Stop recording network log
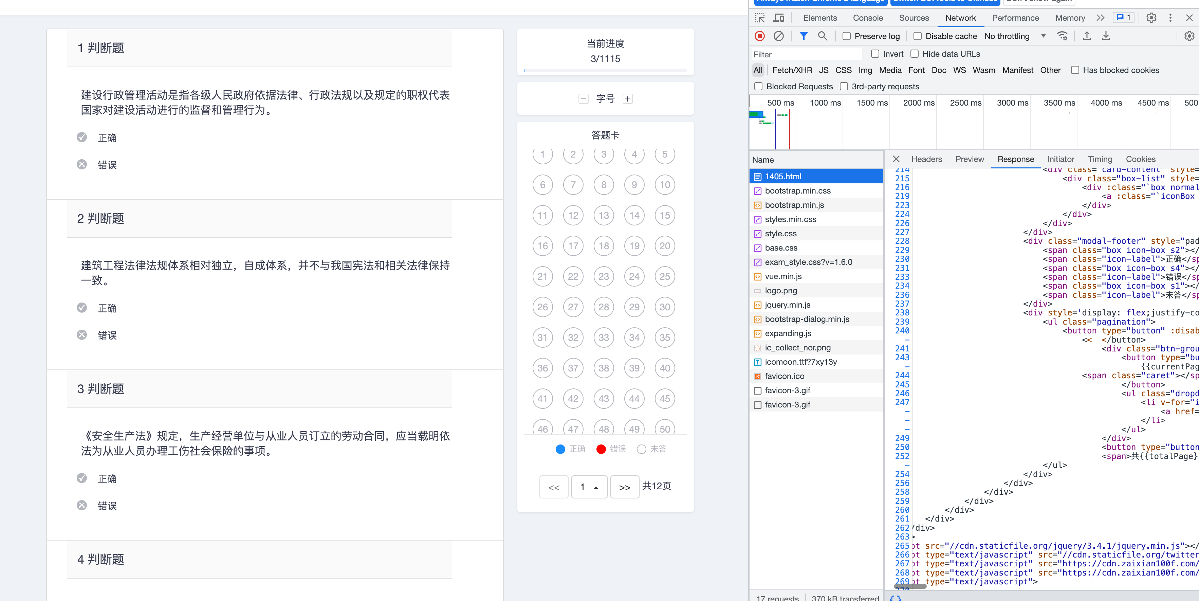This screenshot has height=601, width=1199. coord(760,36)
